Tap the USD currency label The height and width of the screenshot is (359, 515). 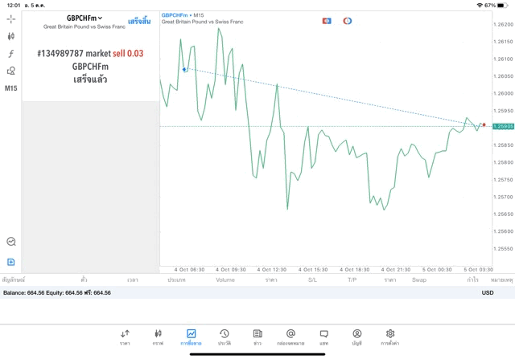(488, 292)
